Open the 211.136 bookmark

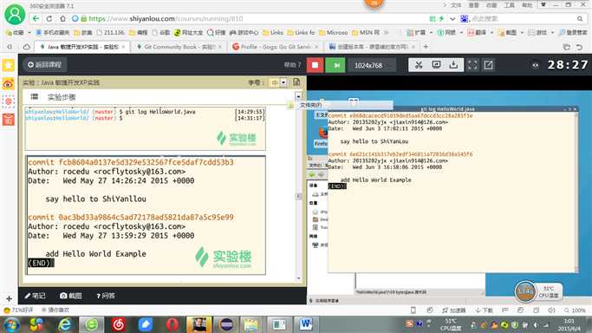(111, 32)
